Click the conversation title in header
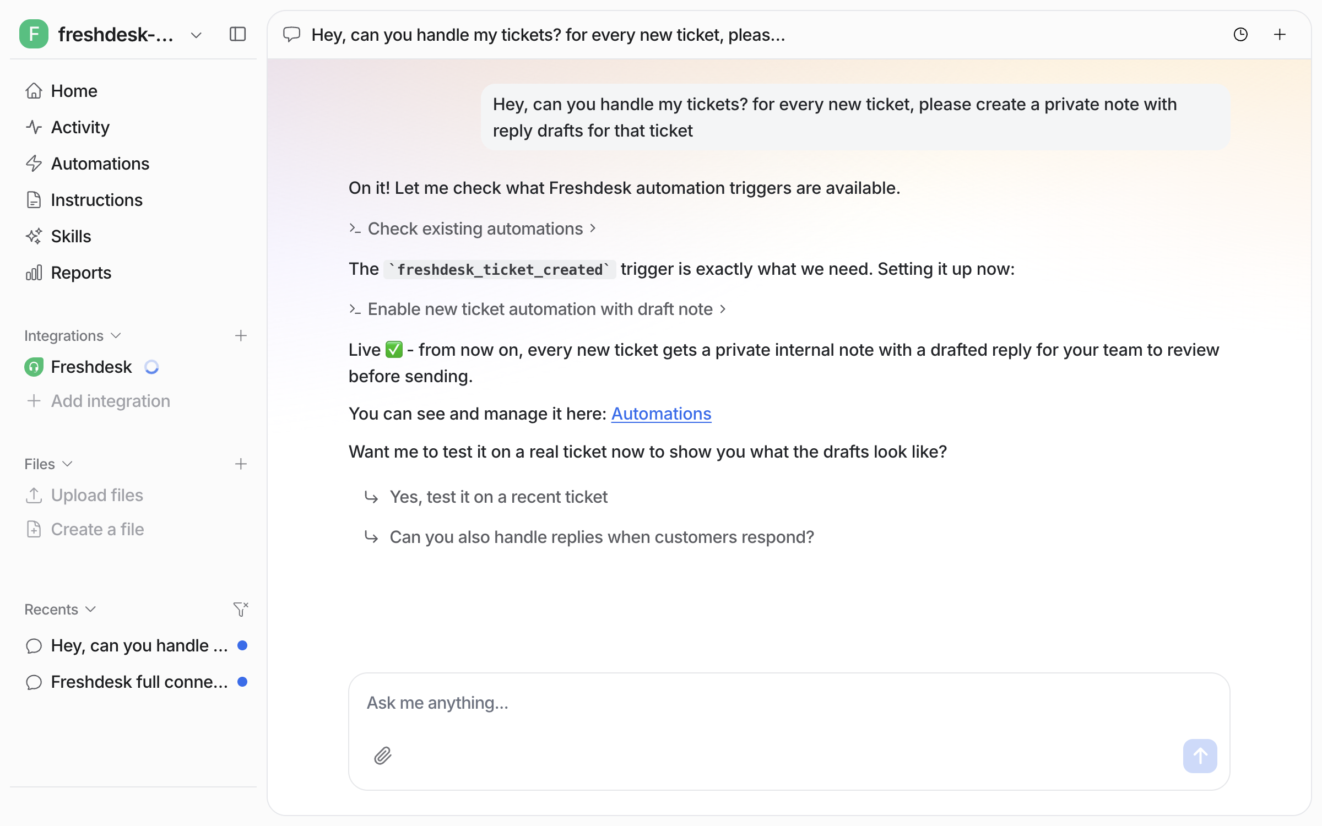This screenshot has width=1322, height=826. pos(548,35)
